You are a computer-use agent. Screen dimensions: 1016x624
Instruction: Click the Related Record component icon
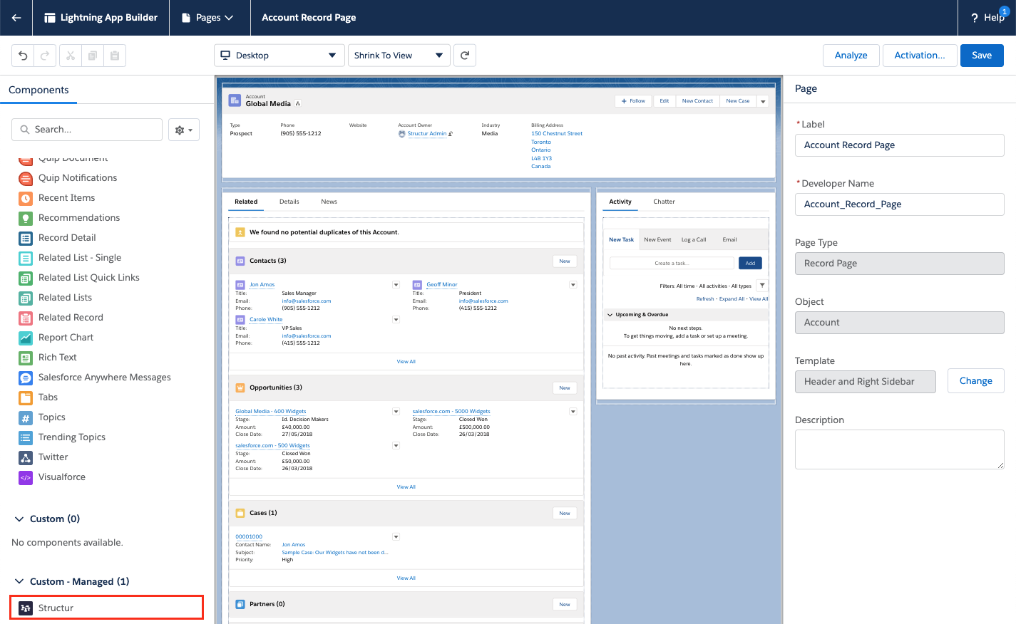coord(26,318)
